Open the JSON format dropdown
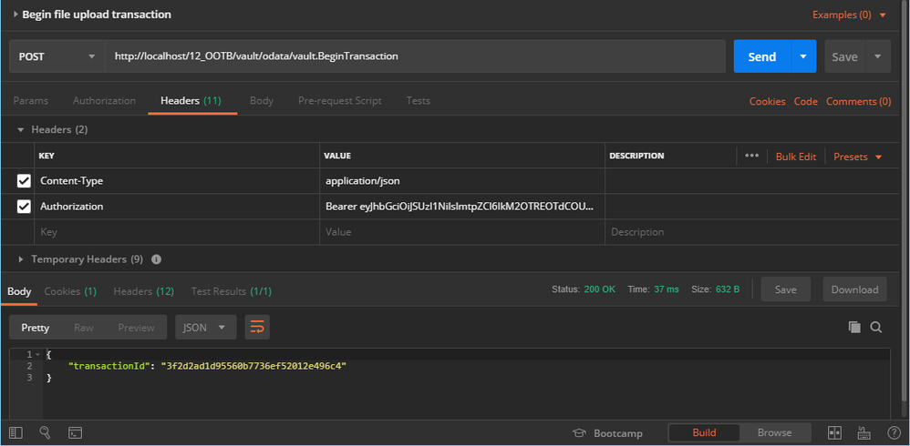The height and width of the screenshot is (446, 910). coord(205,327)
